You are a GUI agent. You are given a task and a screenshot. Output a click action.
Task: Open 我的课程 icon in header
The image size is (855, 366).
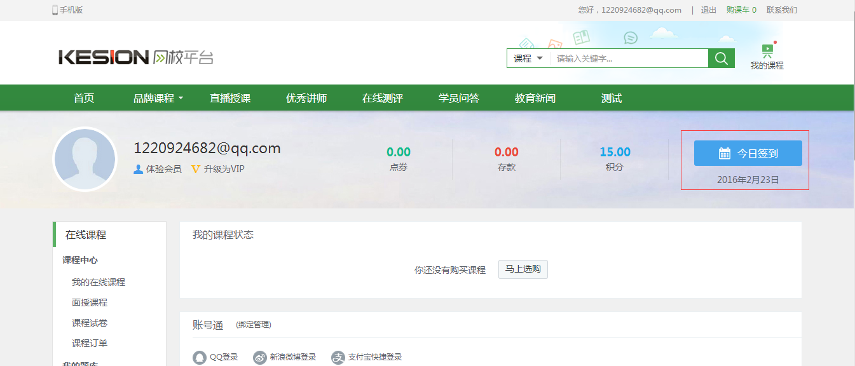coord(767,52)
